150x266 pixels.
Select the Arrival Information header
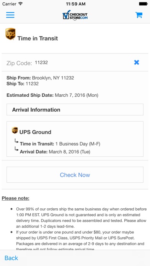(x=75, y=110)
